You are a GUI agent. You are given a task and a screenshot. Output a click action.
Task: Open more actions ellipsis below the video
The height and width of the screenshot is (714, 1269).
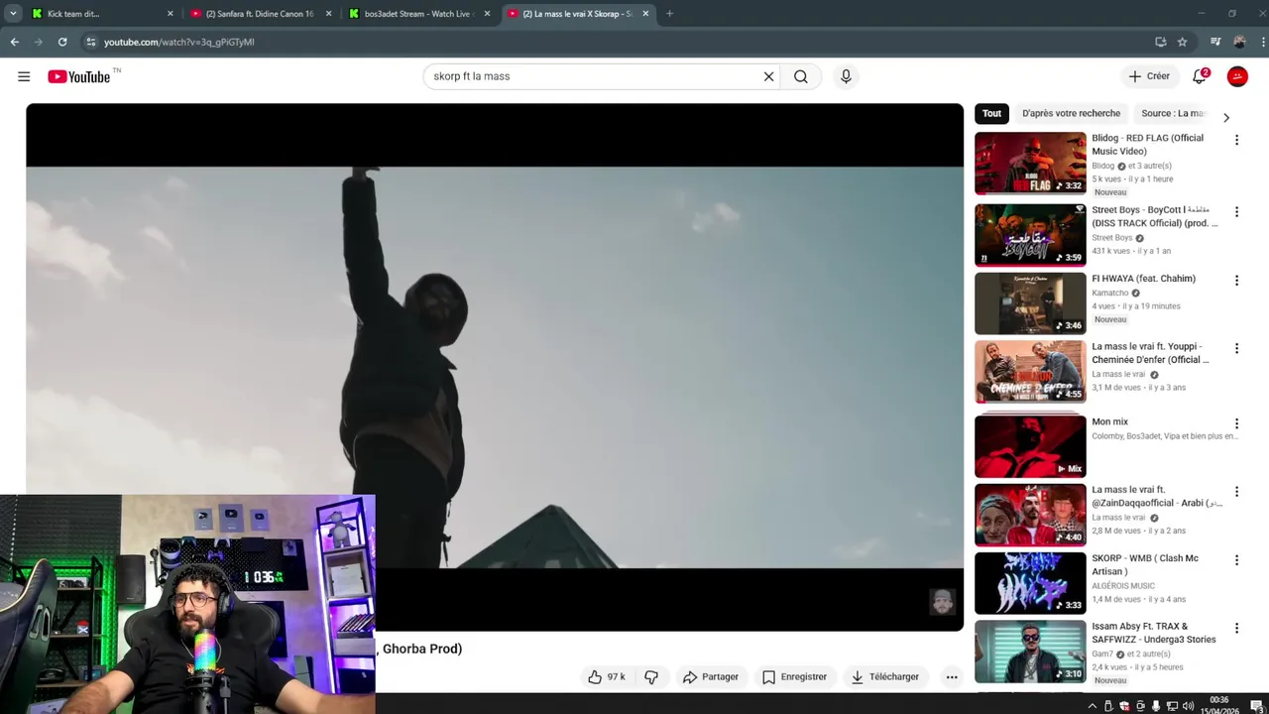tap(952, 676)
